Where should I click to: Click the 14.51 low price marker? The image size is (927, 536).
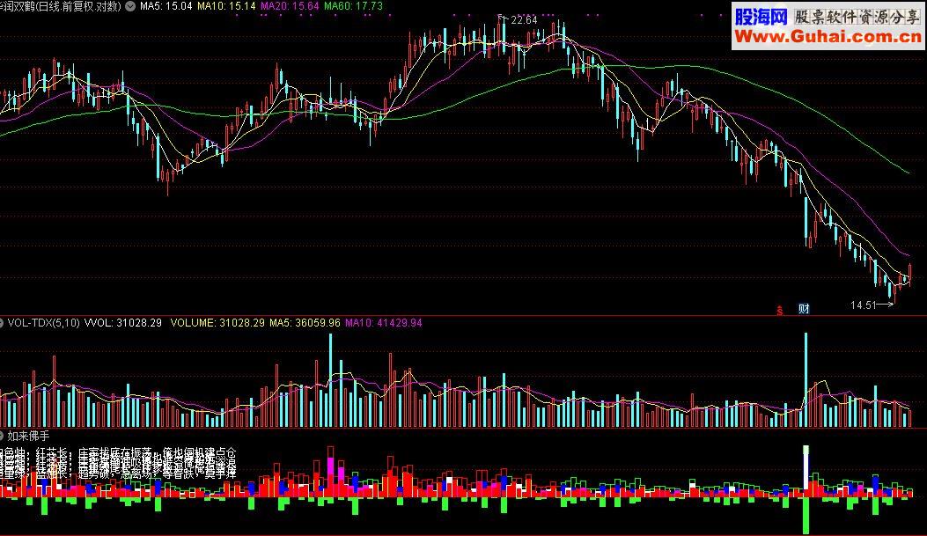point(863,305)
